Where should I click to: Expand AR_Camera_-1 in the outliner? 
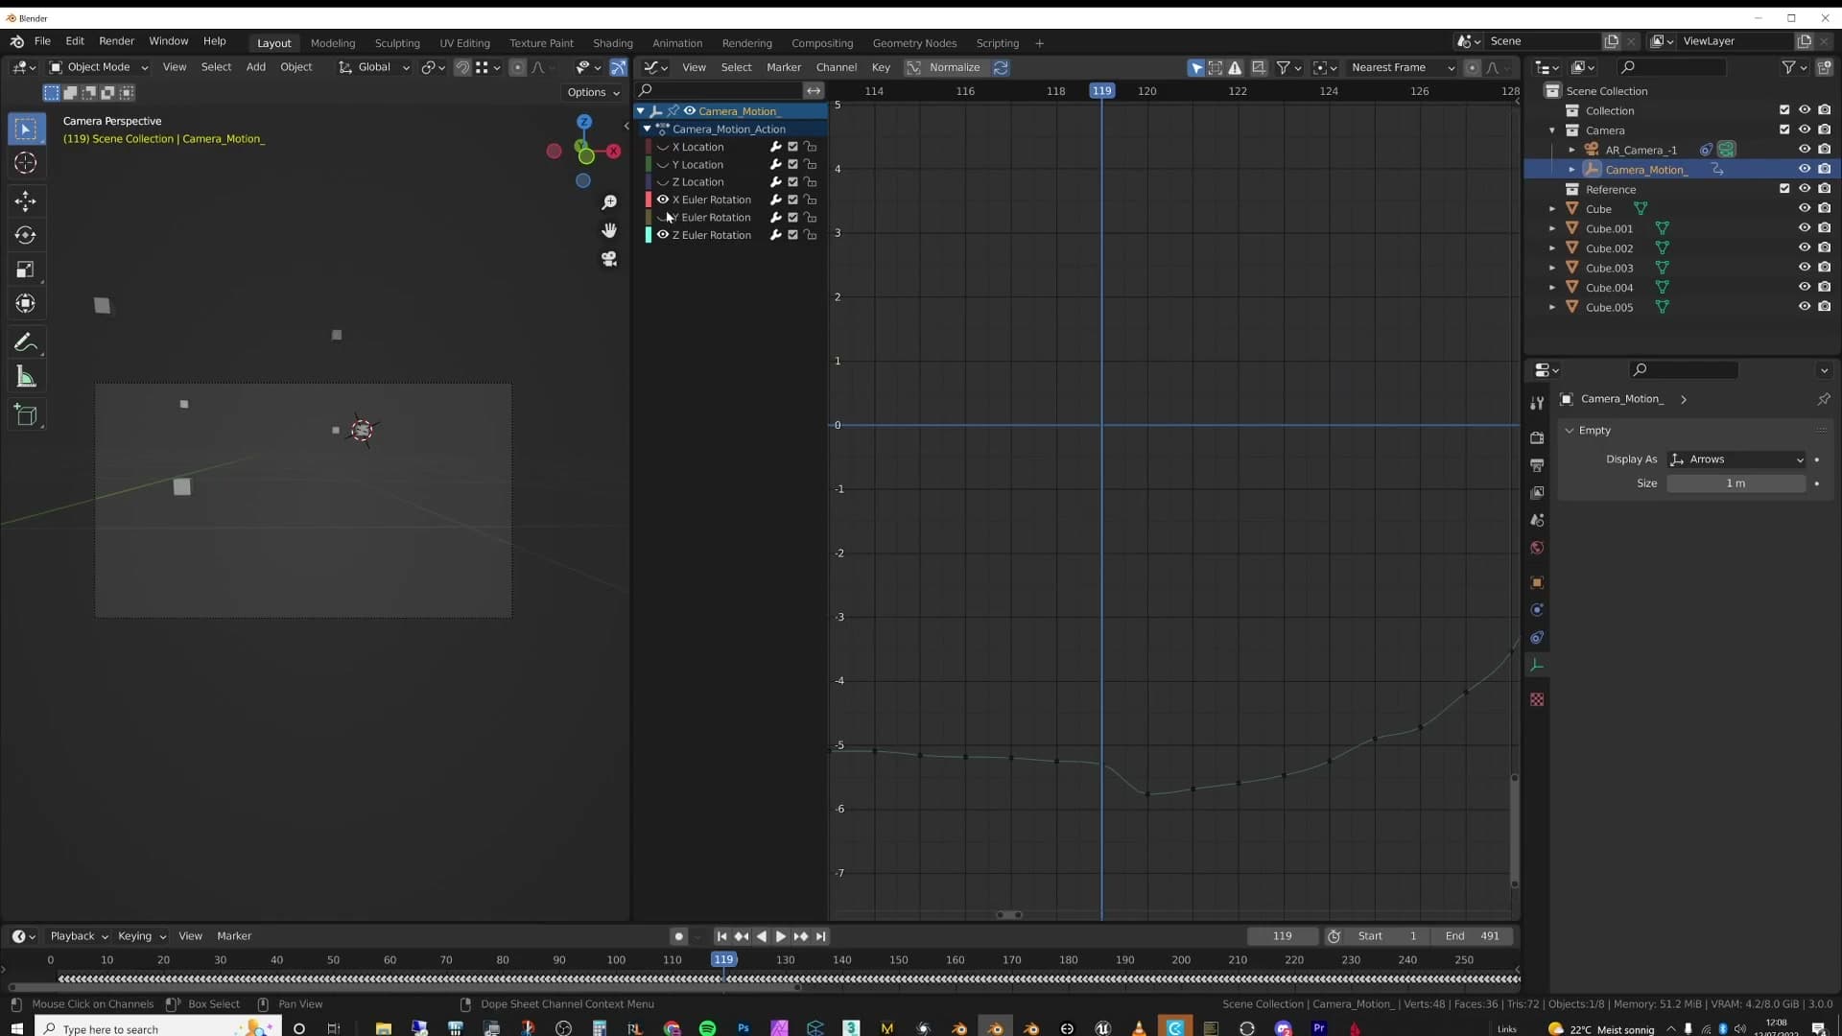(x=1571, y=150)
